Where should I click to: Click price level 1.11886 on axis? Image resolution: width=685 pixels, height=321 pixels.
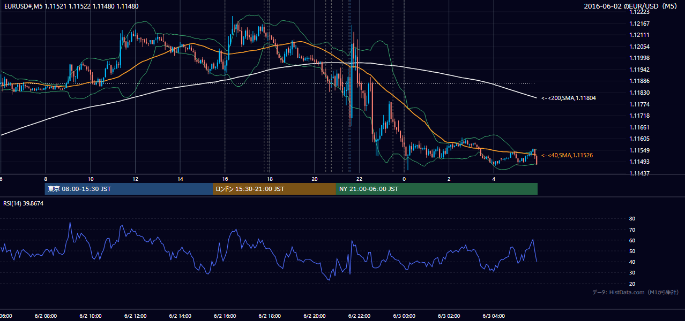tap(640, 81)
